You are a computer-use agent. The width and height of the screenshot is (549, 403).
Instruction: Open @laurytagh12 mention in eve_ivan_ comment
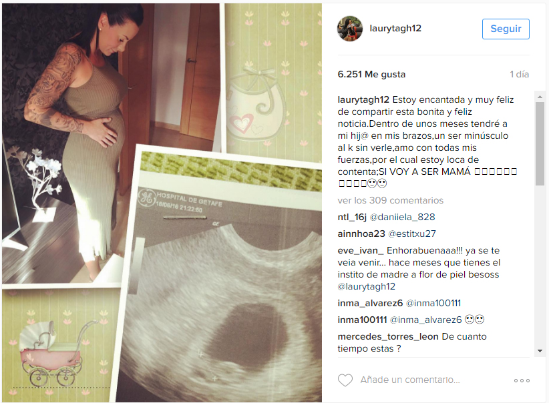point(366,286)
